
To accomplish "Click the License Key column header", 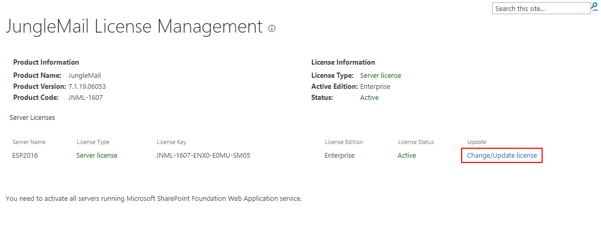I will pos(171,142).
